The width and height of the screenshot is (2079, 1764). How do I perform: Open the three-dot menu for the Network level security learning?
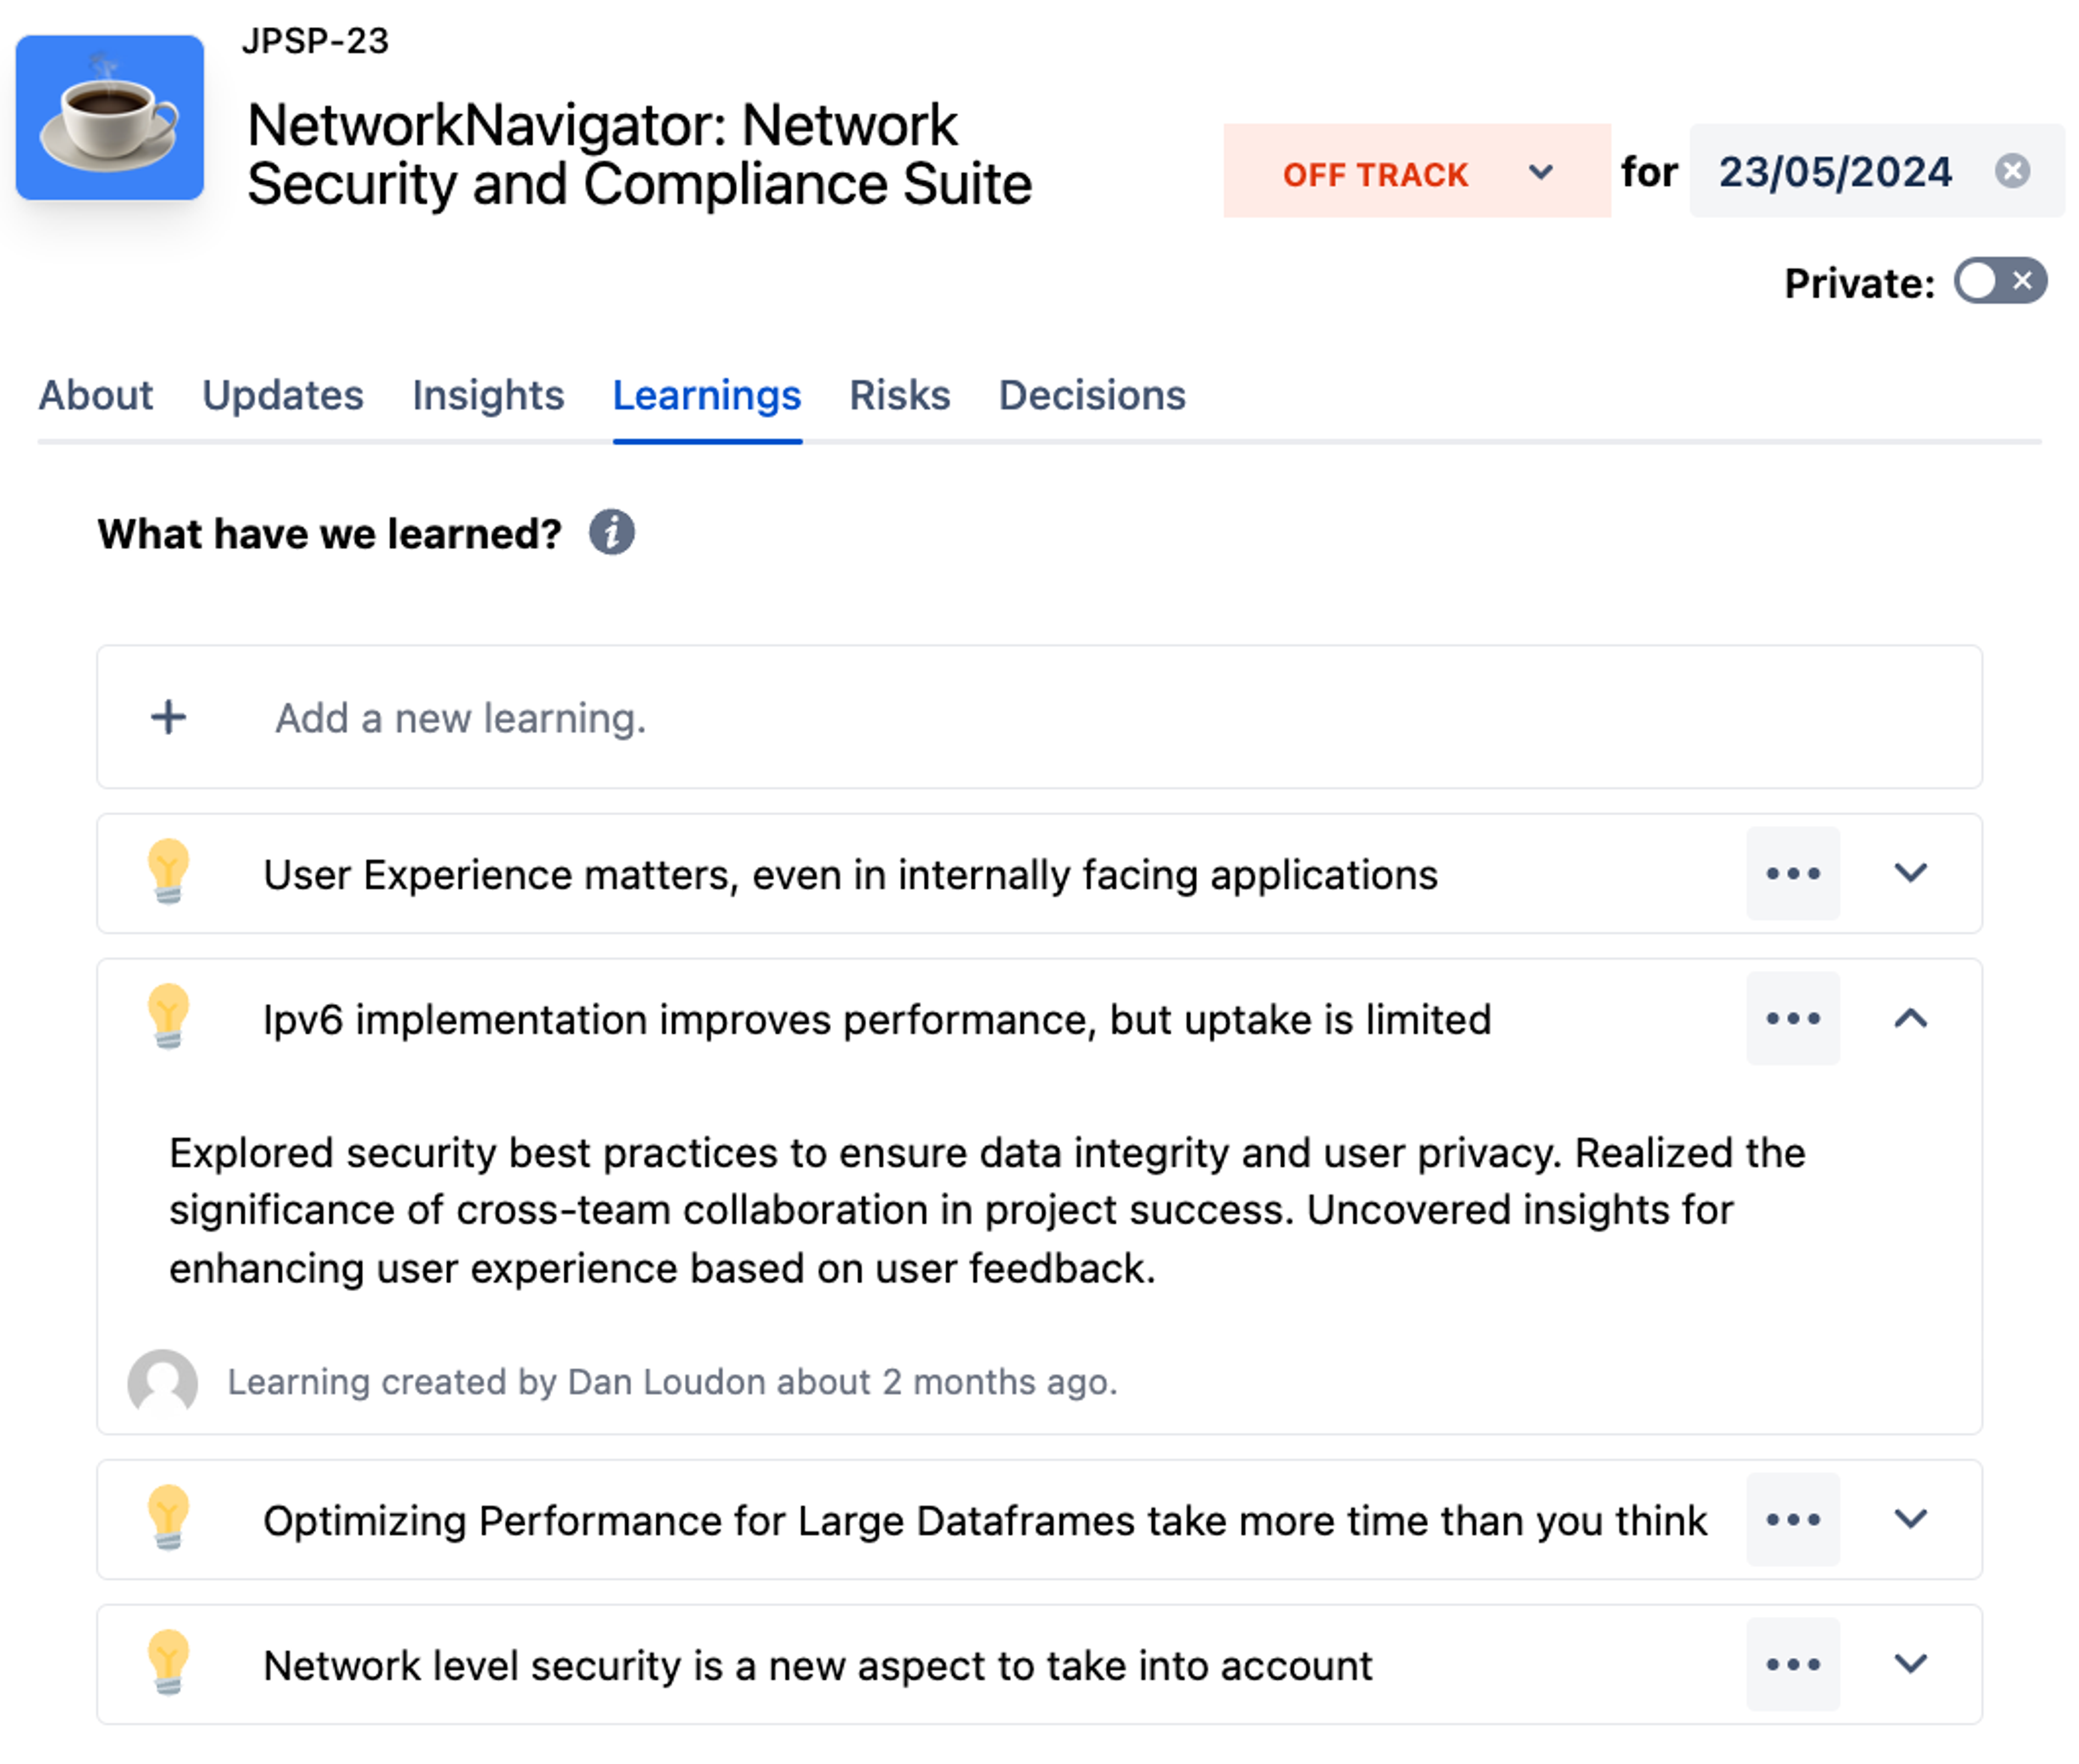coord(1792,1664)
